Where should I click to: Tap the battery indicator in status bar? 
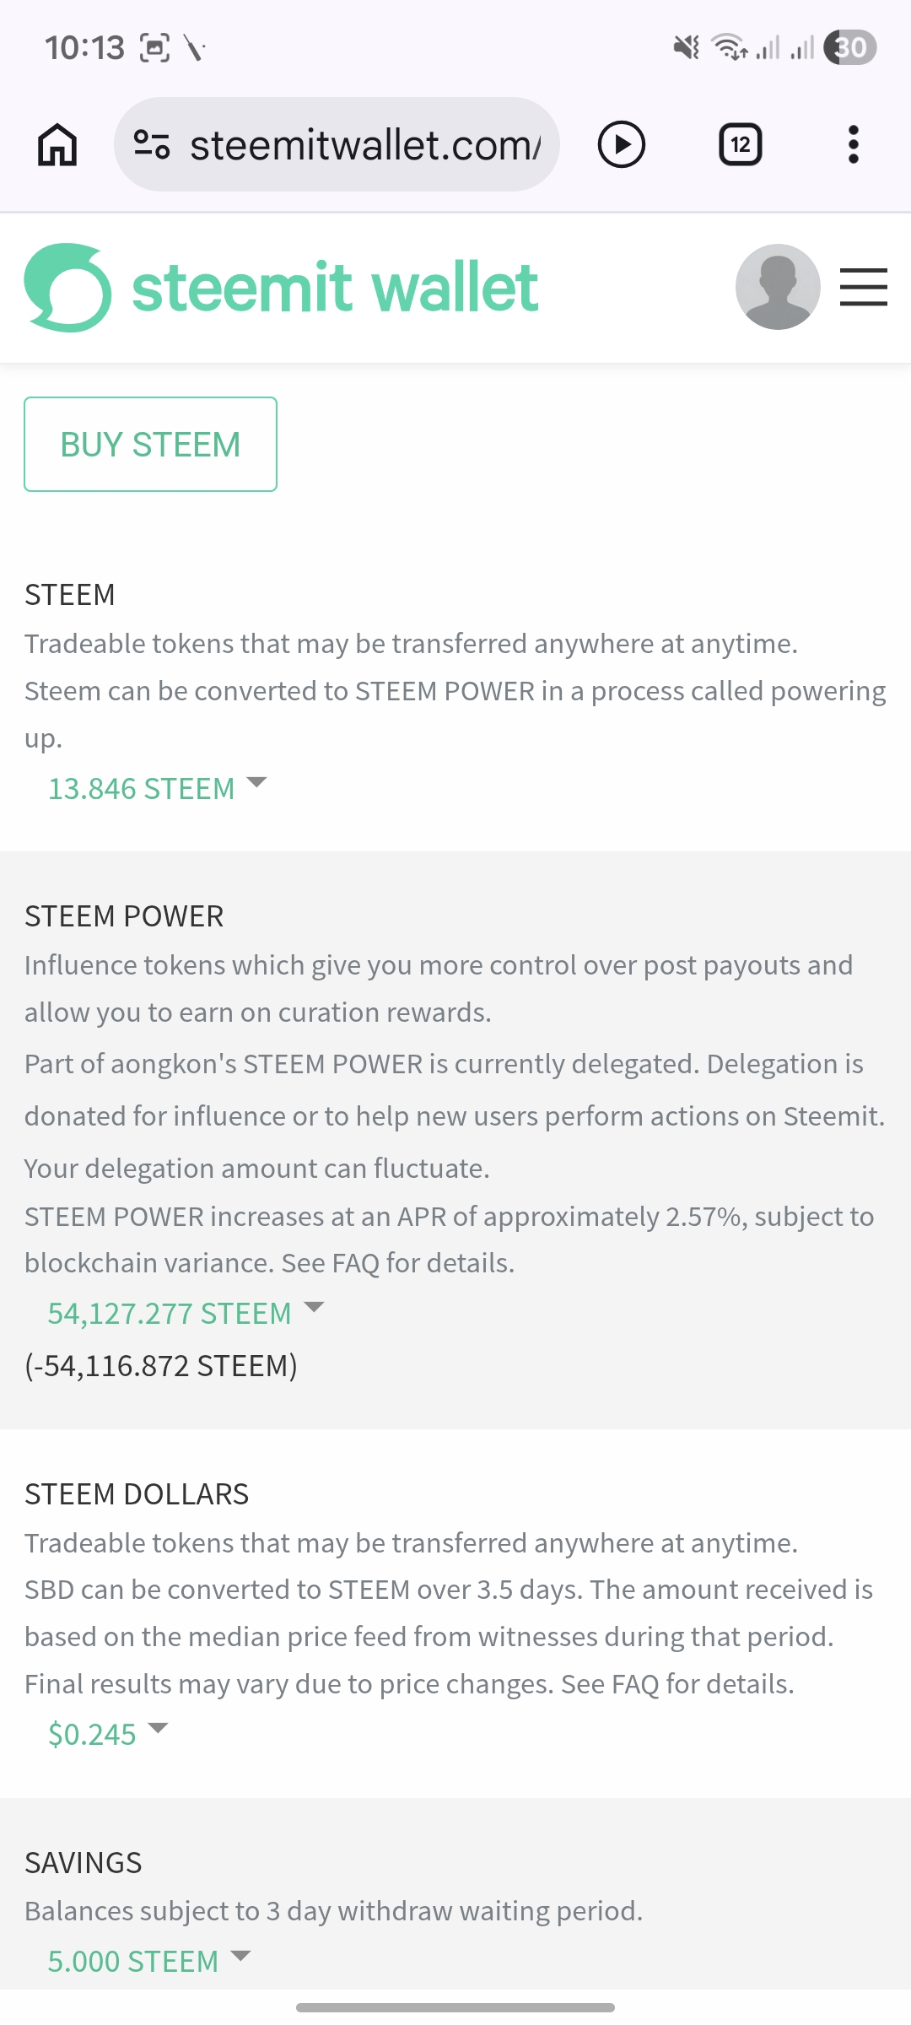(x=850, y=47)
